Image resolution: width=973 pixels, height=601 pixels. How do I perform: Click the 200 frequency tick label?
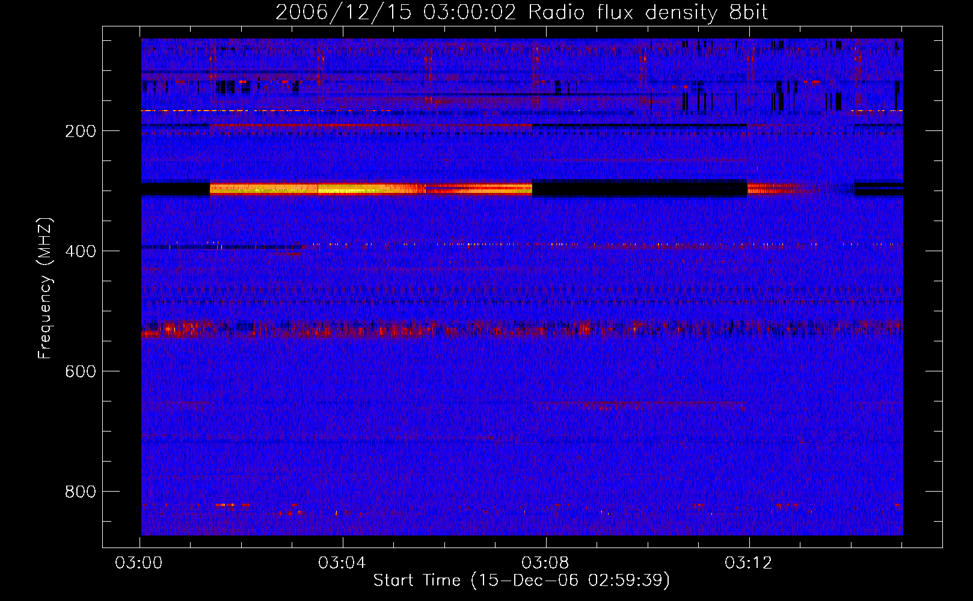tap(81, 131)
